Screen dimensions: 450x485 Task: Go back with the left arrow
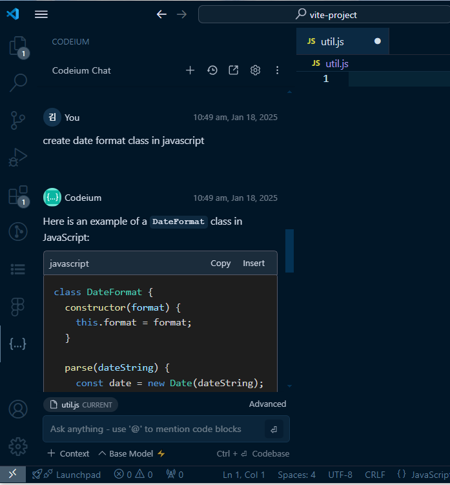click(161, 14)
